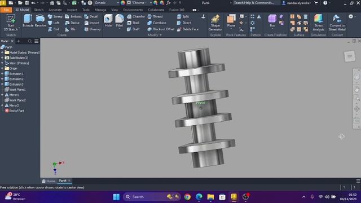
Task: Click the Import tool
Action: (92, 23)
